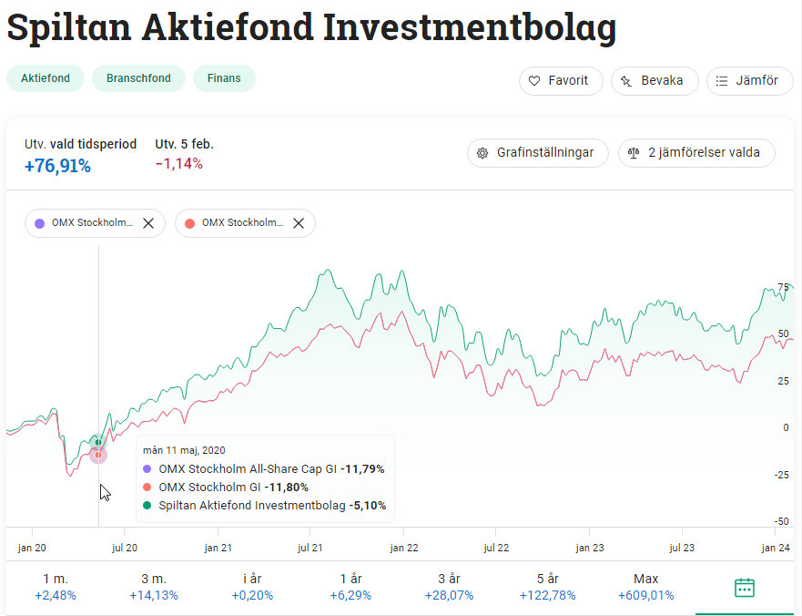Click the Aktiefond category tag
This screenshot has height=616, width=802.
pyautogui.click(x=46, y=78)
